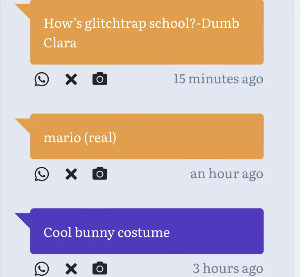Click the pointer tail of the mario bubble
This screenshot has height=277, width=307.
tap(24, 123)
